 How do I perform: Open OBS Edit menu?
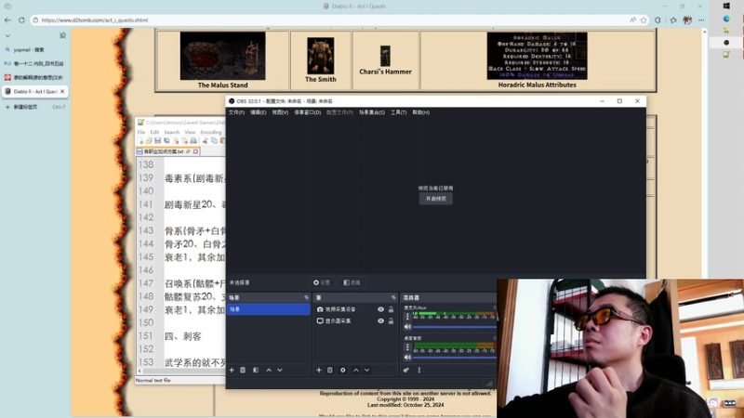click(259, 112)
